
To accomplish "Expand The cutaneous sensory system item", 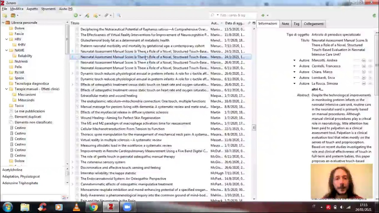I will (x=73, y=162).
